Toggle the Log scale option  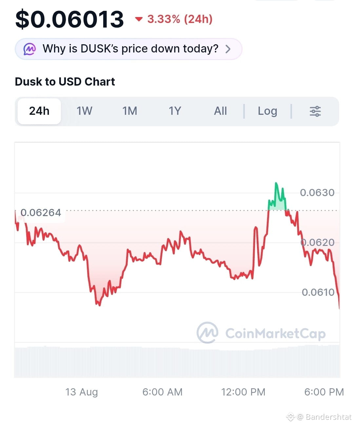coord(267,111)
